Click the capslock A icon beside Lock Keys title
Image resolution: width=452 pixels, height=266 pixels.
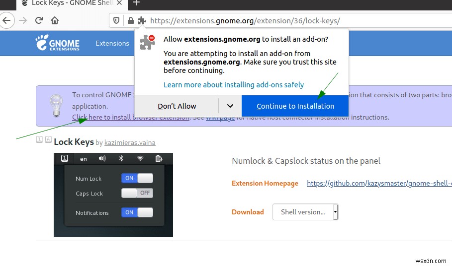tap(48, 139)
